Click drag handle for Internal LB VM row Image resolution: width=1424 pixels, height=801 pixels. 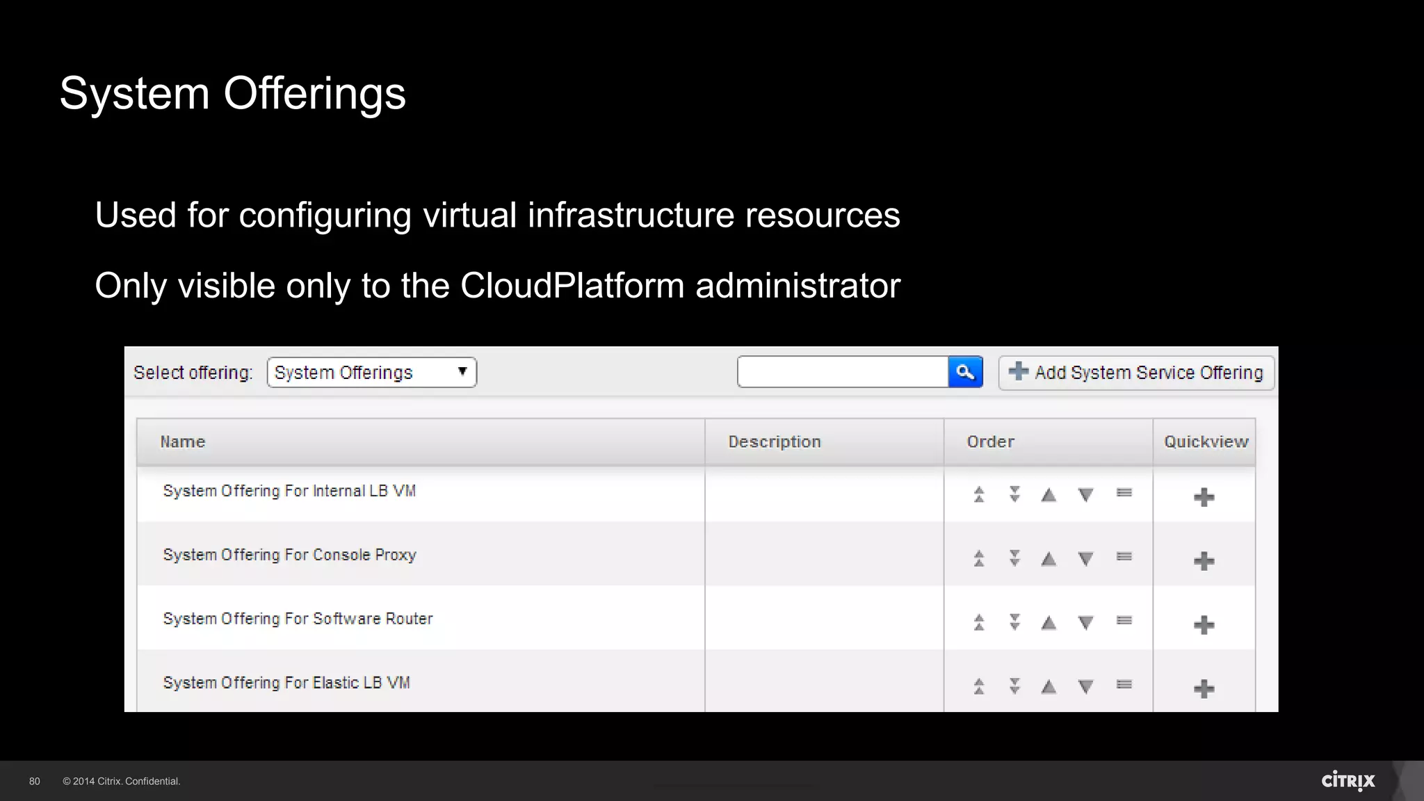(x=1124, y=493)
